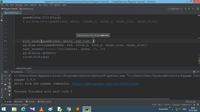Show hidden system tray icons arrow
The height and width of the screenshot is (112, 200).
172,109
